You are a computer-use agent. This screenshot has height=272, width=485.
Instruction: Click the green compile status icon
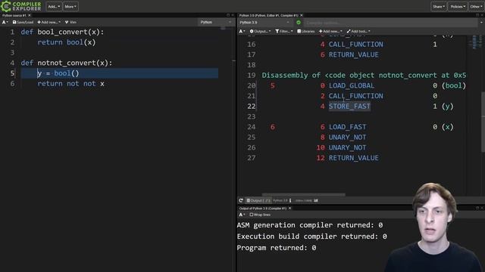tap(299, 23)
